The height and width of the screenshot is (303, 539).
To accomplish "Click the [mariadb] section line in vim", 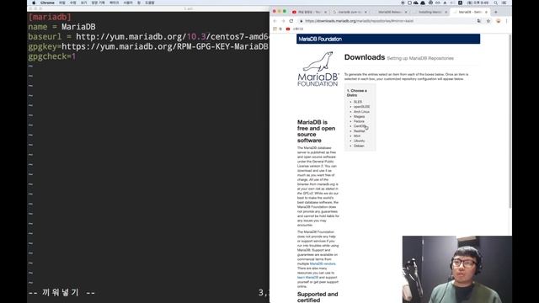I will [50, 17].
